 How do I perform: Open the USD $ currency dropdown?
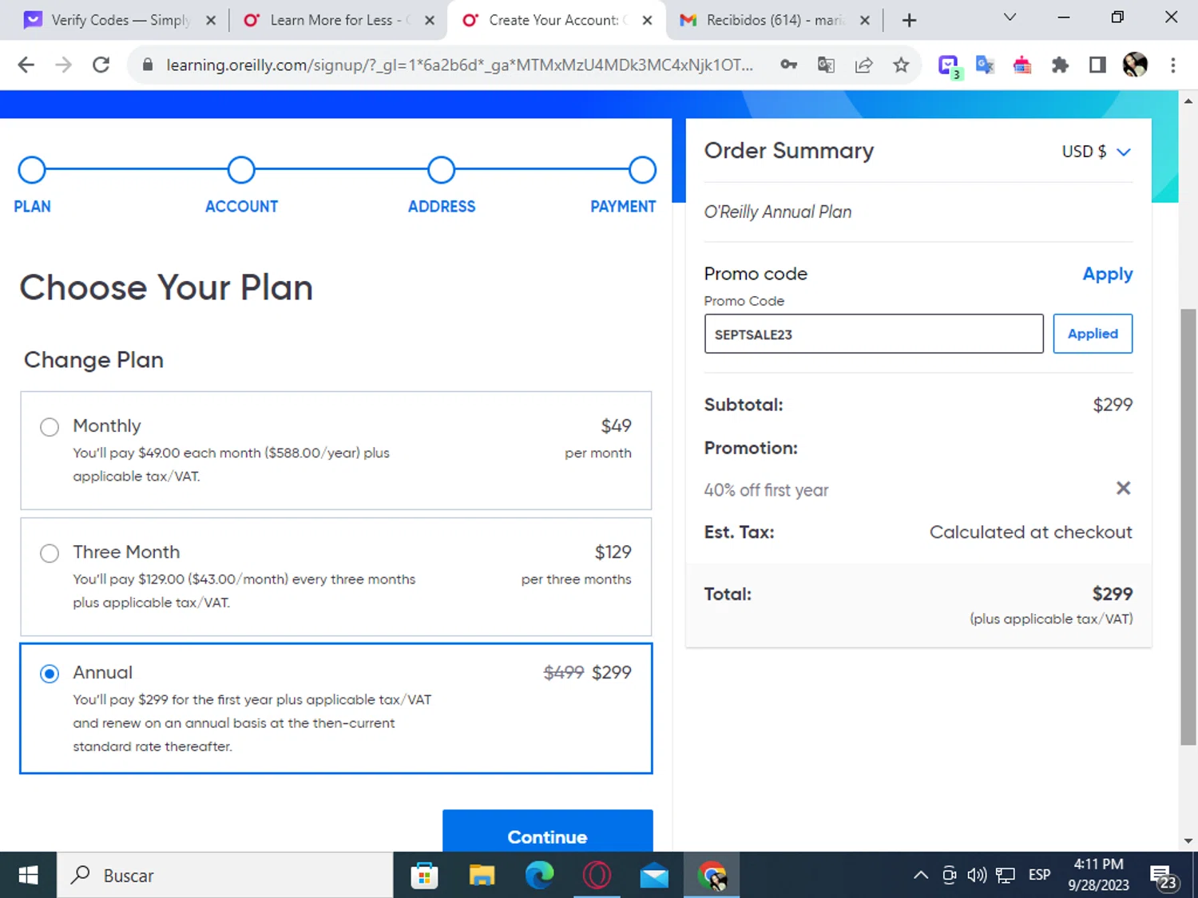click(x=1096, y=152)
